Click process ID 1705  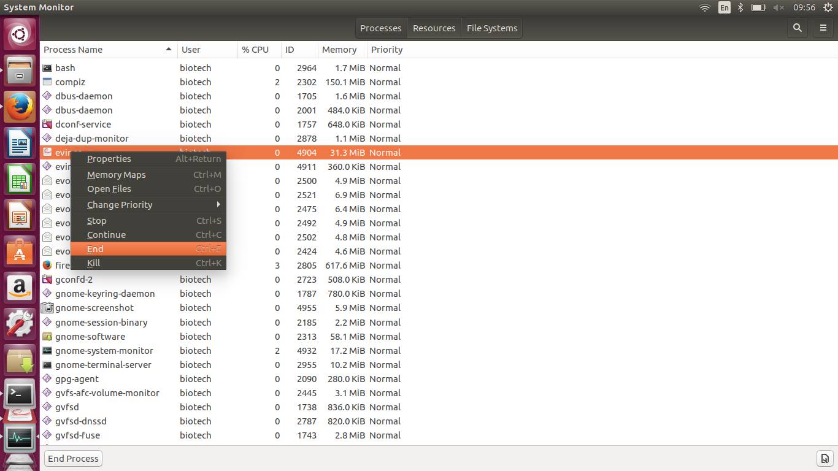pos(307,96)
